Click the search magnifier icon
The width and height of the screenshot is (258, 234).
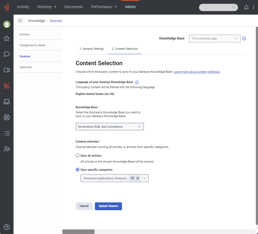(x=234, y=7)
